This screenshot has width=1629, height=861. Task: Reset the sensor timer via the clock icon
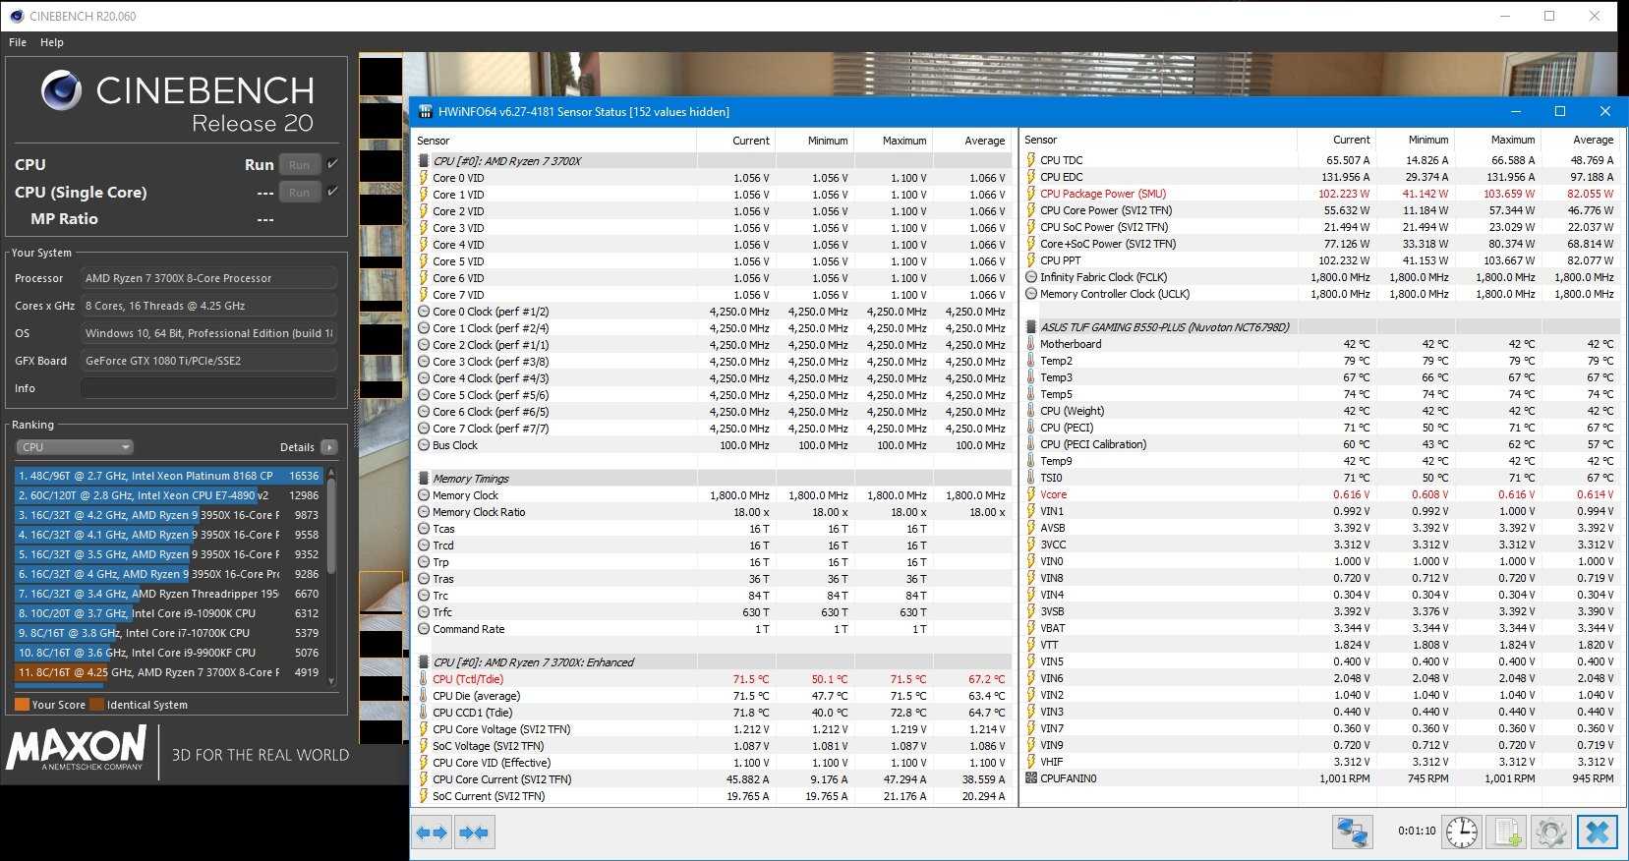click(1461, 832)
